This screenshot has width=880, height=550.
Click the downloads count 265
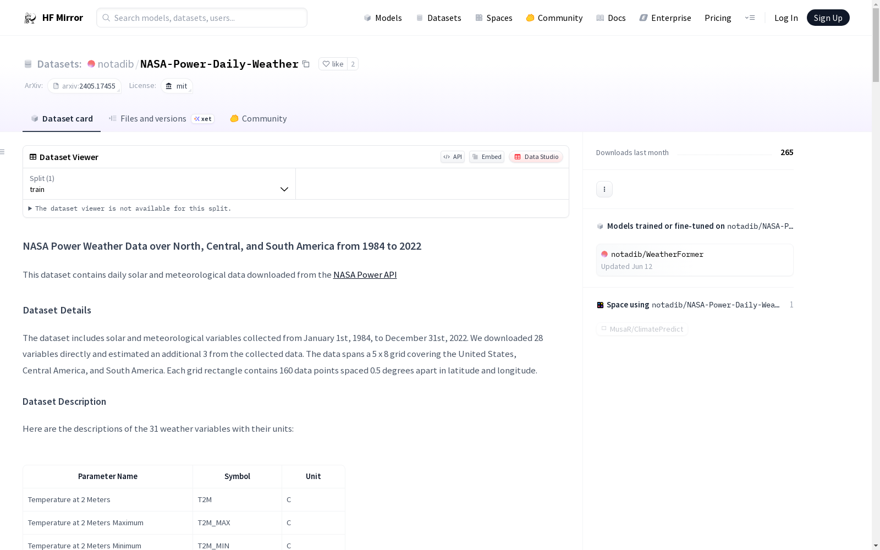click(x=787, y=152)
